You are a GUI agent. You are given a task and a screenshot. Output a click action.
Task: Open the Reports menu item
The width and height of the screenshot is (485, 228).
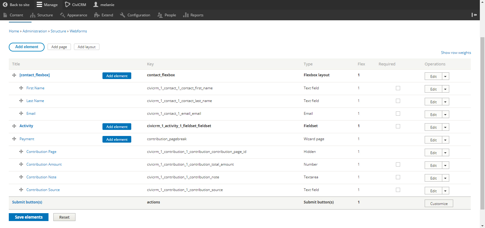point(197,15)
